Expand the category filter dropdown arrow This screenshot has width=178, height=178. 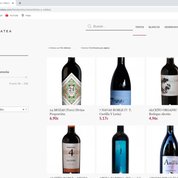pyautogui.click(x=26, y=109)
